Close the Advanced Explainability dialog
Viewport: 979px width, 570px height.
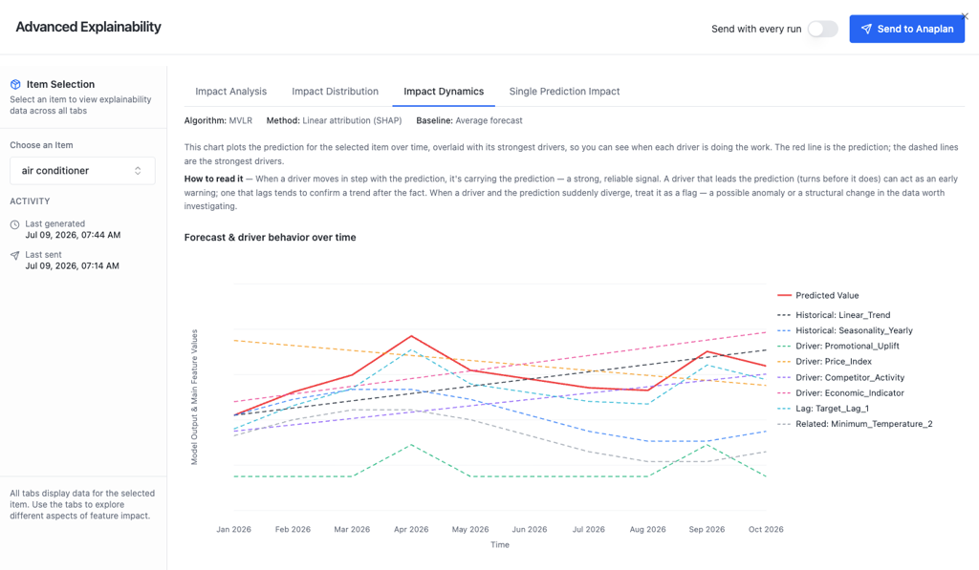[966, 16]
